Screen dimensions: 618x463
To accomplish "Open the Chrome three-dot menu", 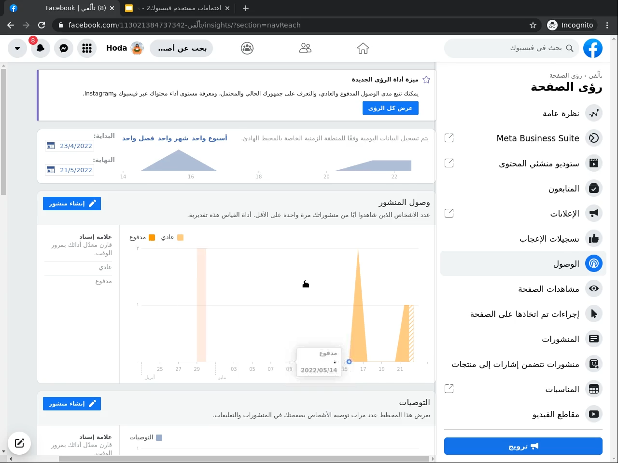I will pos(607,25).
